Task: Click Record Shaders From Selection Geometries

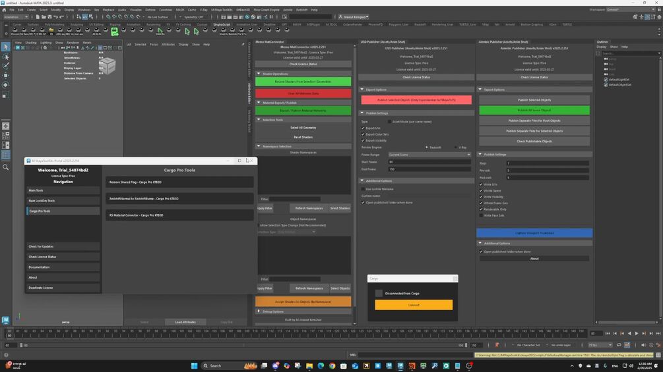Action: coord(303,82)
